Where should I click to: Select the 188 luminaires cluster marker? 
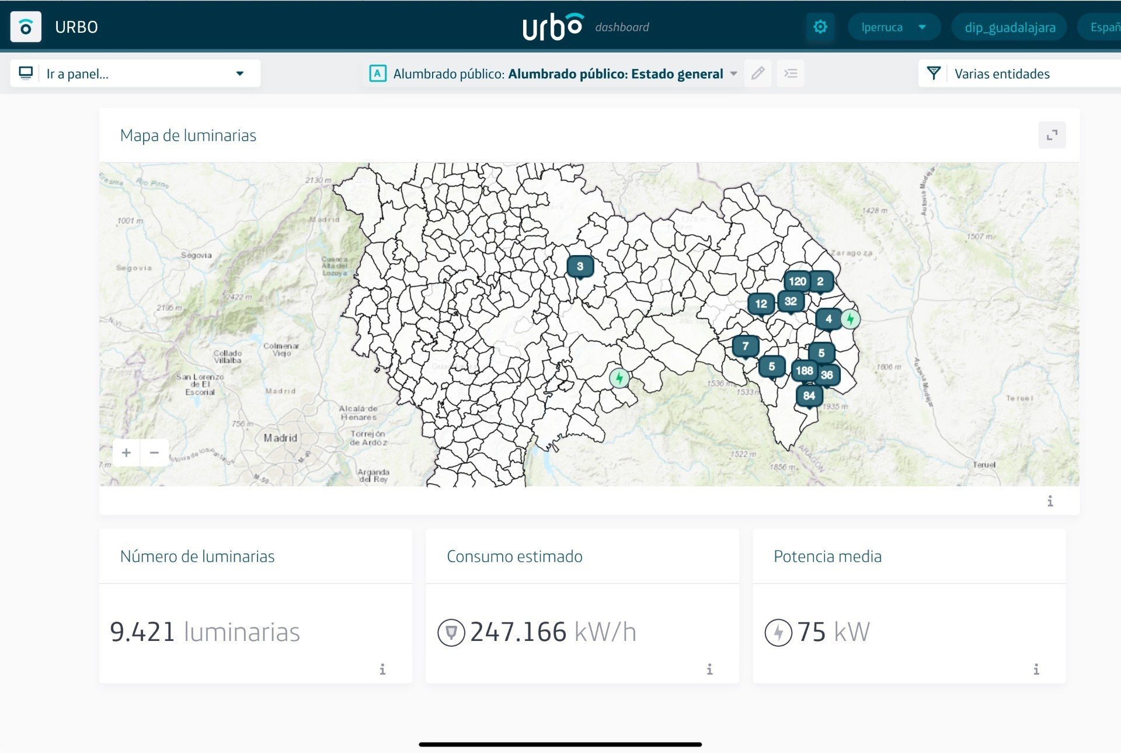804,371
